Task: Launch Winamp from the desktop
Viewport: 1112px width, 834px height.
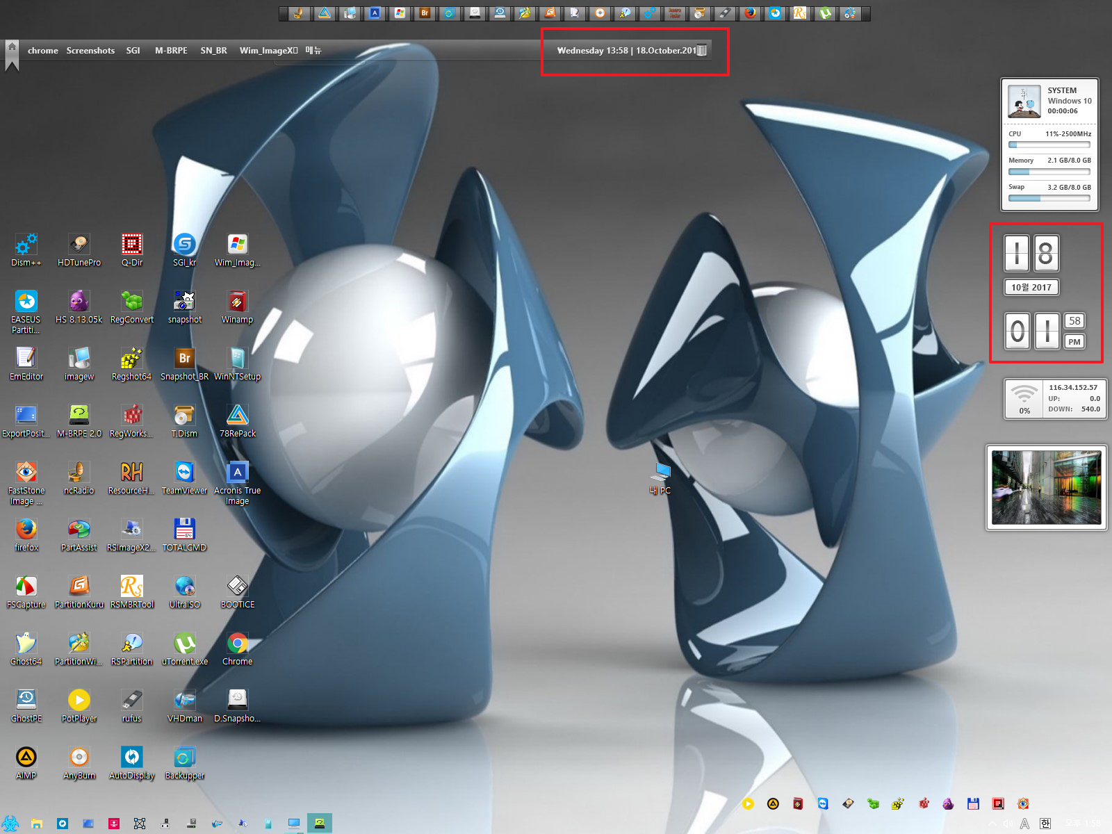Action: coord(238,307)
